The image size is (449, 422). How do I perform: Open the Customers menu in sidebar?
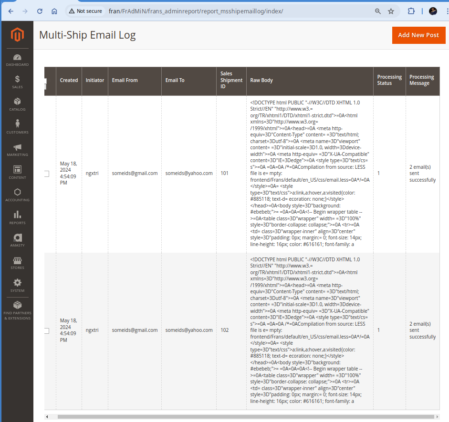[x=17, y=127]
